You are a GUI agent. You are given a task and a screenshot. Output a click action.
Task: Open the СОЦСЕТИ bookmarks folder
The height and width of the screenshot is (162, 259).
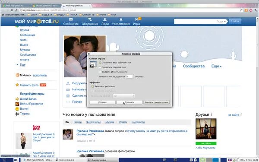46,15
